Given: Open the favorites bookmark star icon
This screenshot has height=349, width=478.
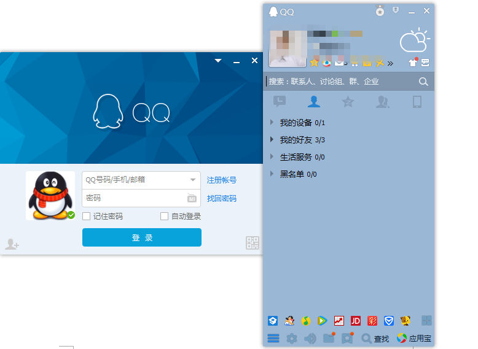Looking at the screenshot, I should 347,338.
